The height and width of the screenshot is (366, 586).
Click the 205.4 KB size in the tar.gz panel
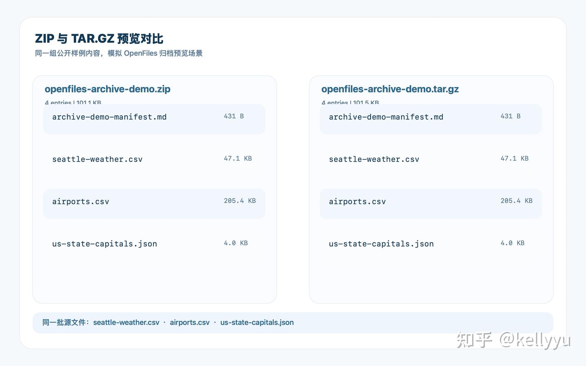516,201
